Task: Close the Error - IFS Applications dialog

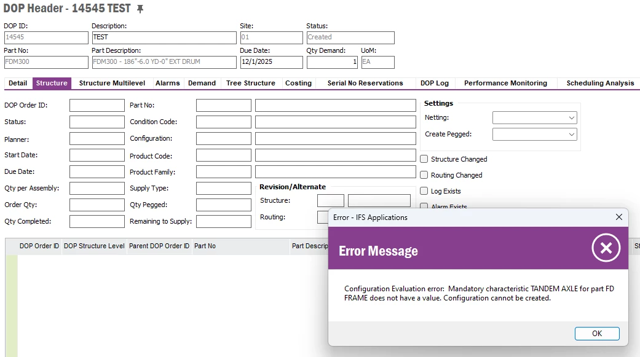Action: click(618, 217)
